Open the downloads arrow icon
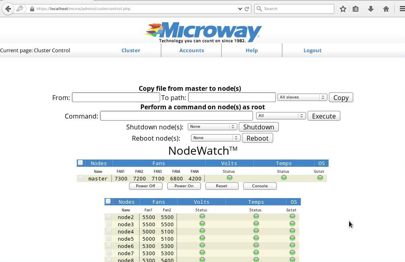405x262 pixels. click(x=371, y=9)
